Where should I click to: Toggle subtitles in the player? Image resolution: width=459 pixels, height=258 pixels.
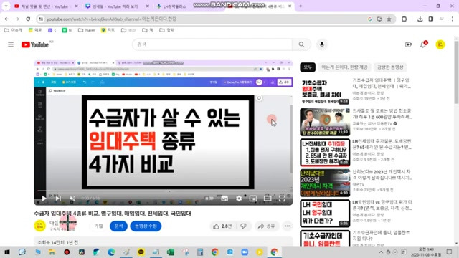pyautogui.click(x=224, y=199)
